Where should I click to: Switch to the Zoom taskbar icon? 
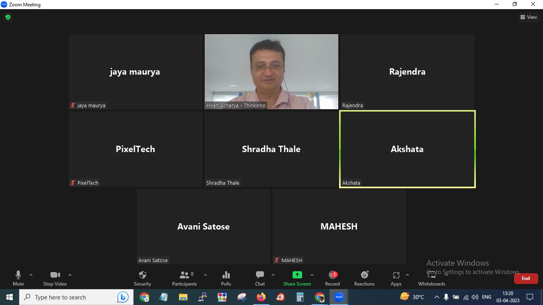[x=339, y=297]
